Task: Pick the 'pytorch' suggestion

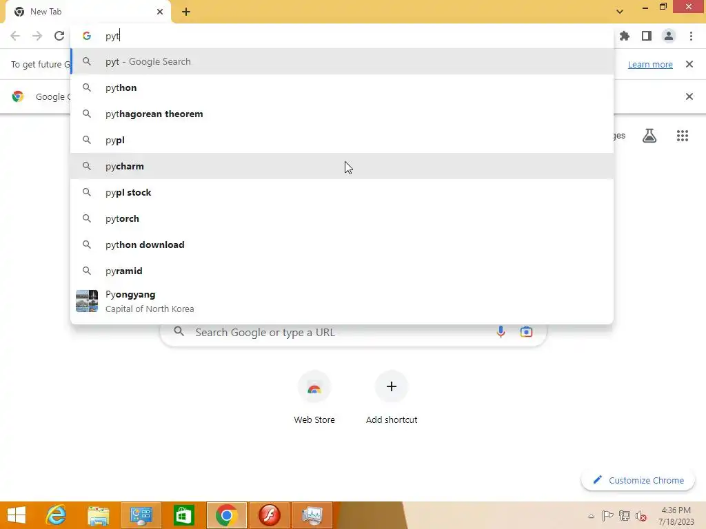Action: [342, 218]
